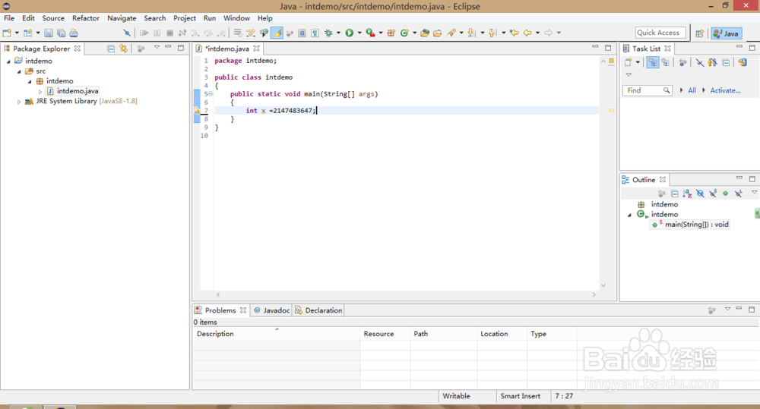Open the New Java Class dropdown arrow

[414, 33]
